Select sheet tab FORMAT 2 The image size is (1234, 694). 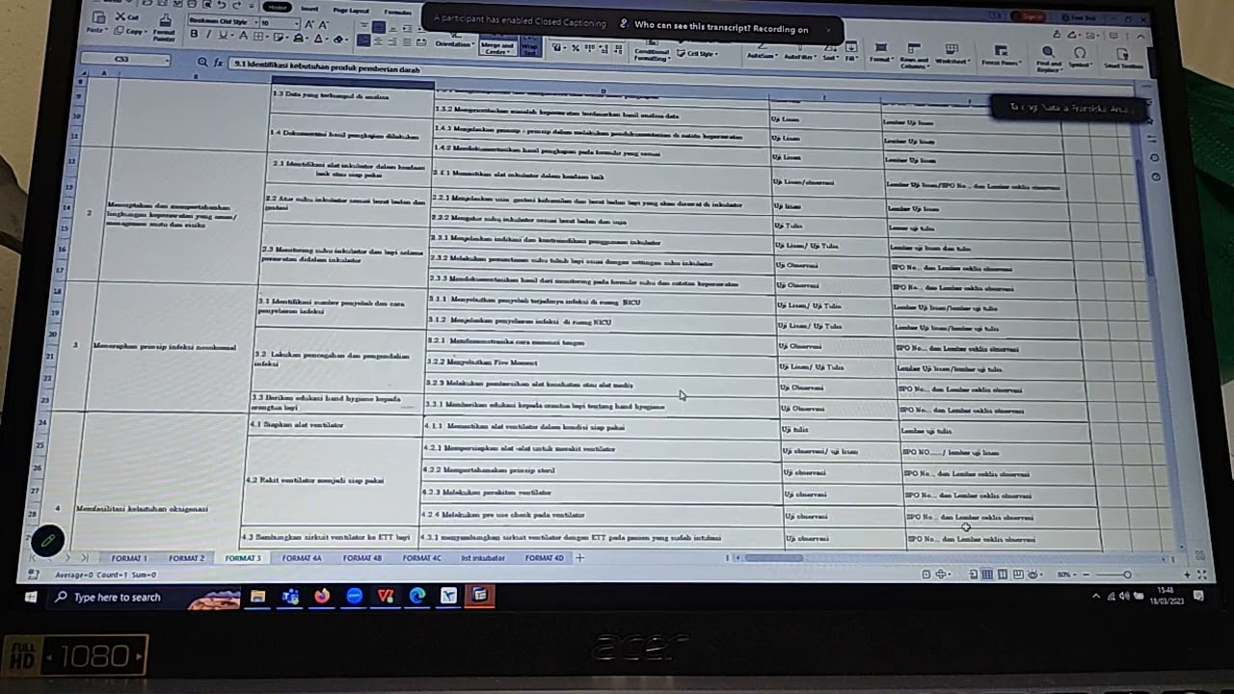point(187,558)
